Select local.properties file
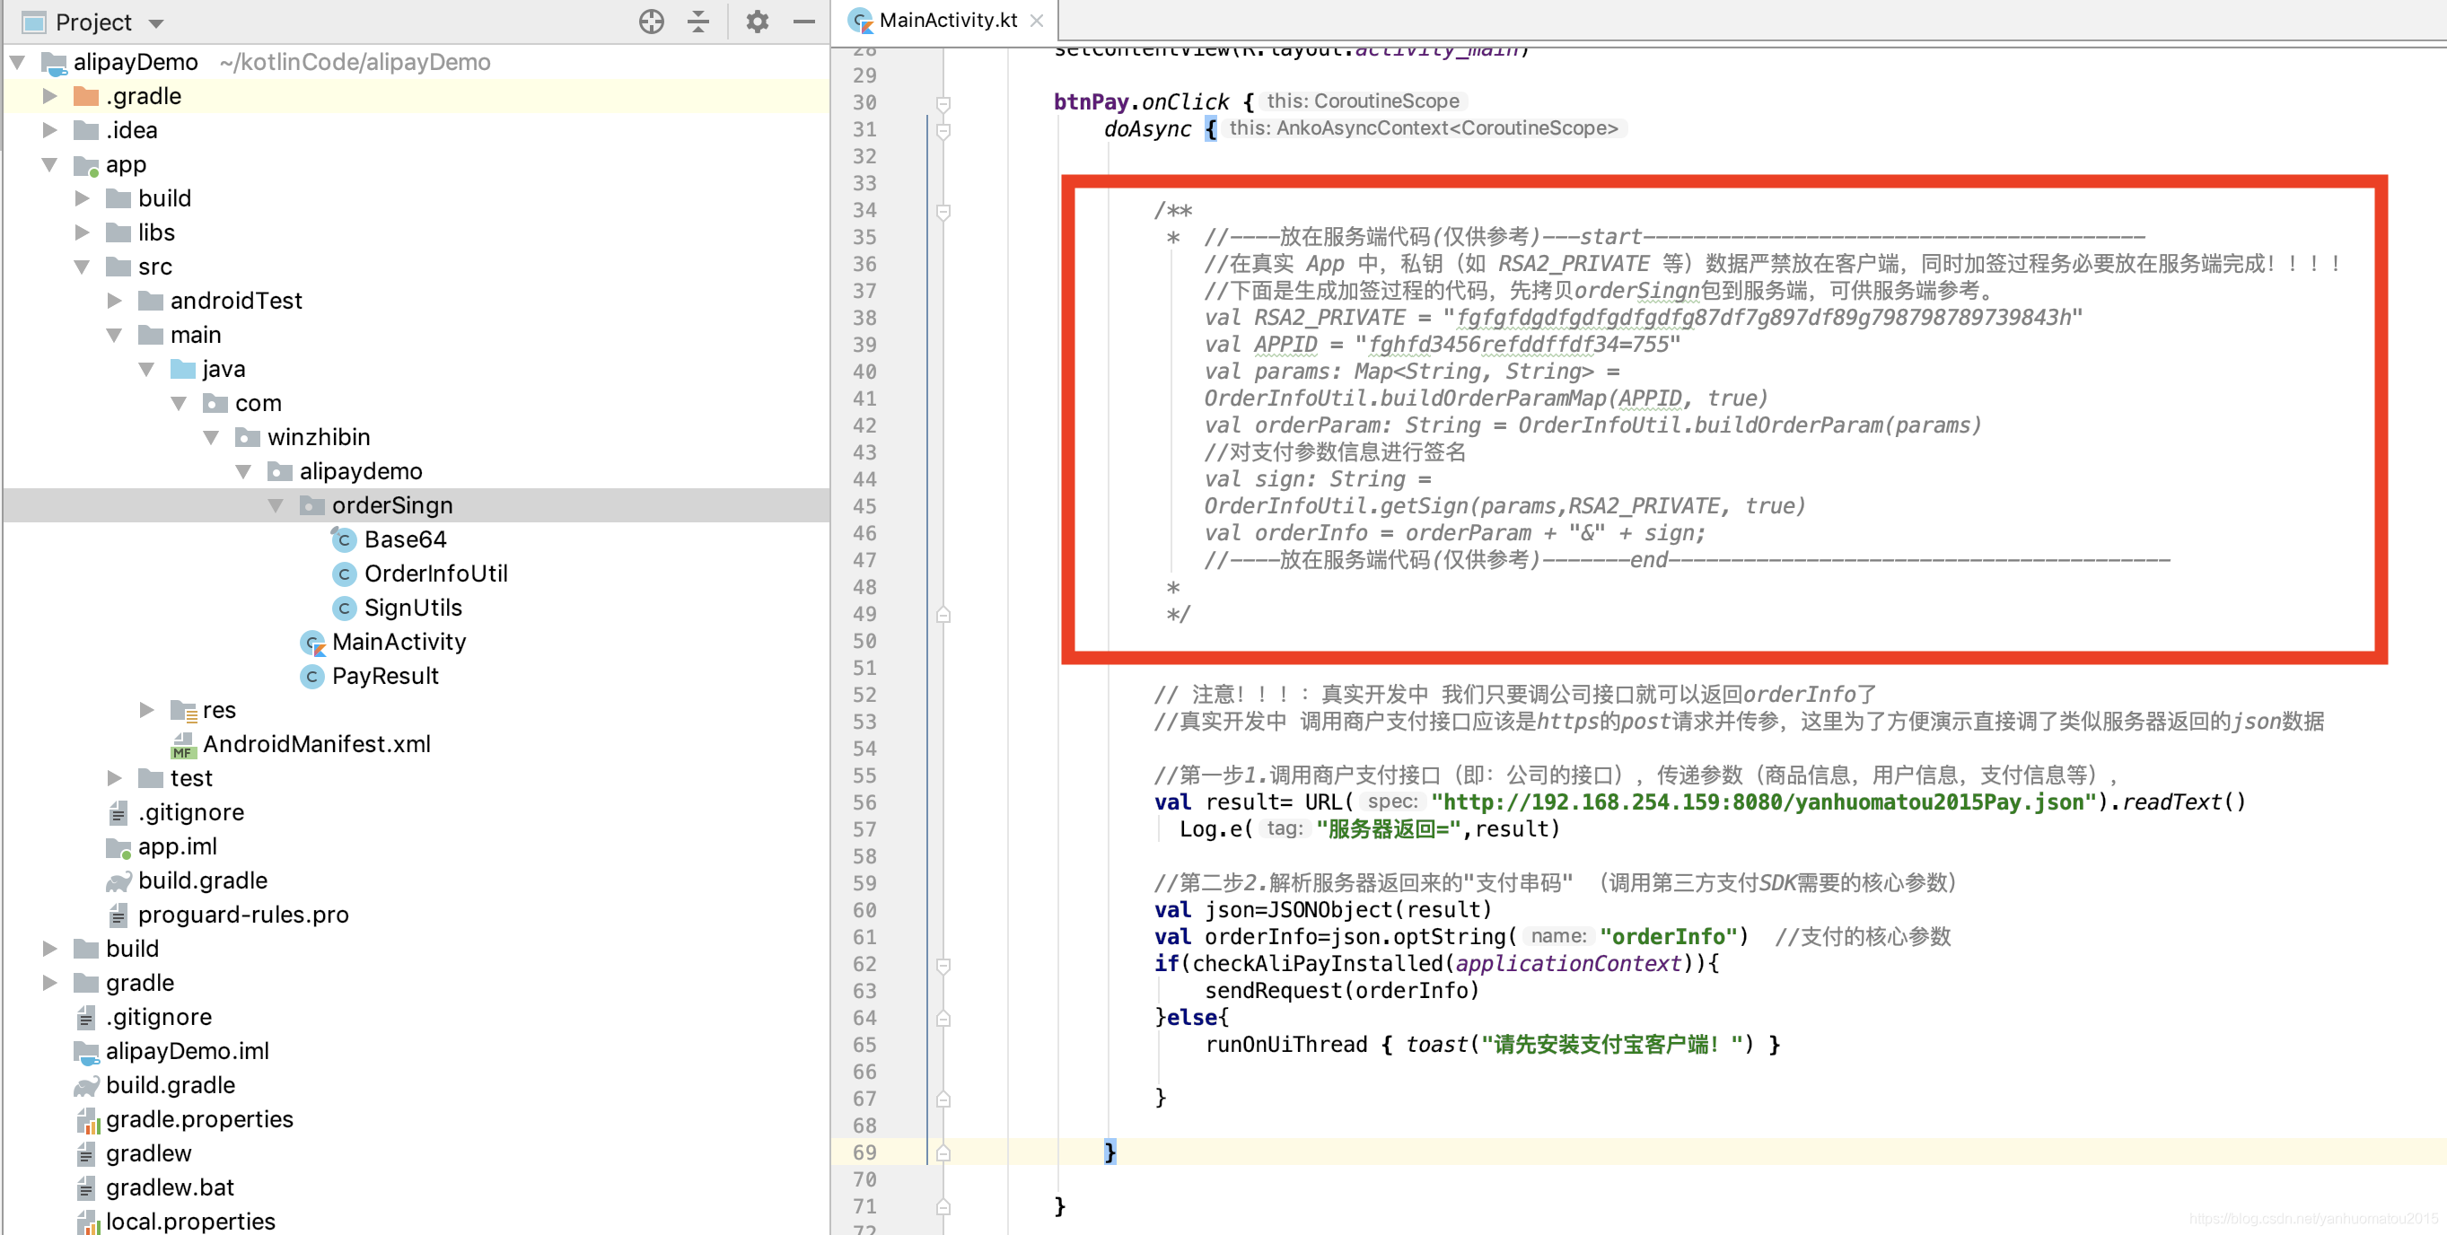This screenshot has height=1235, width=2447. point(190,1222)
